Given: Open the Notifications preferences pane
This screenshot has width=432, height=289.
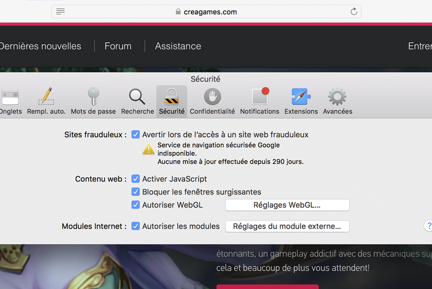Looking at the screenshot, I should tap(260, 102).
